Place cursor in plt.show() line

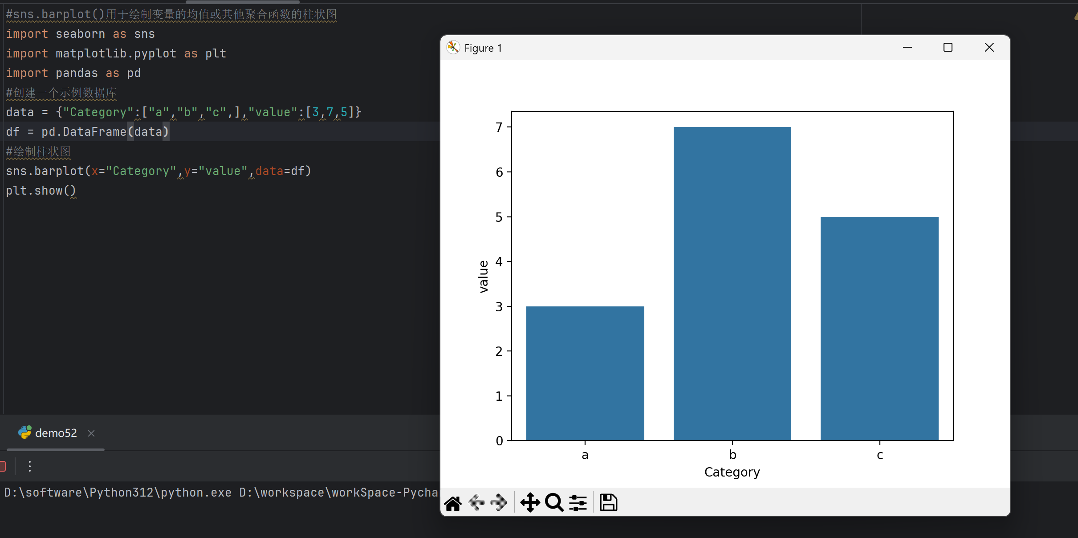[x=41, y=191]
